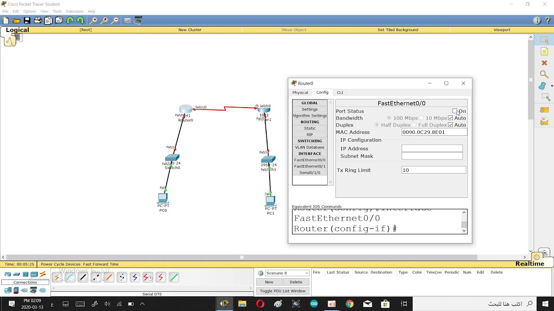Activate the red X Delete tool
The height and width of the screenshot is (311, 554).
(544, 63)
